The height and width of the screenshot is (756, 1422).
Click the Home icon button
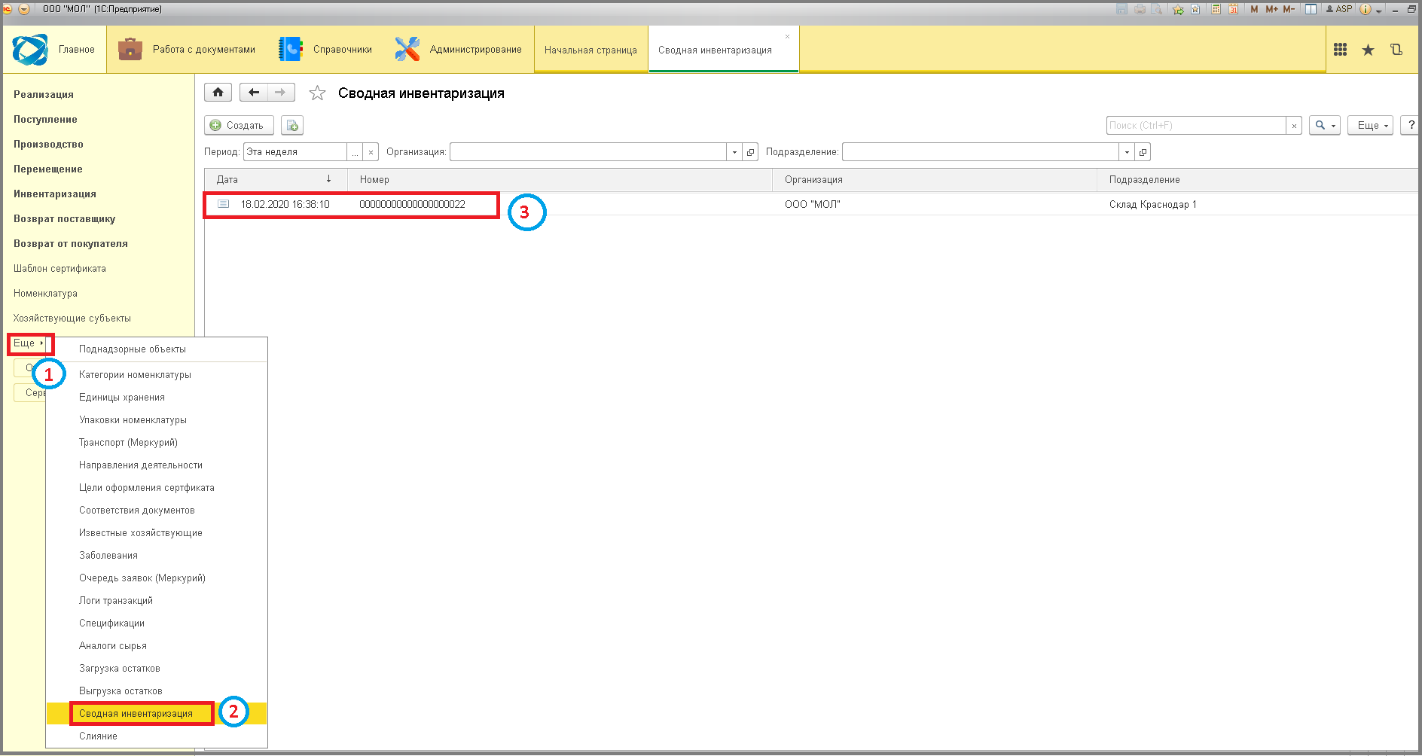218,93
